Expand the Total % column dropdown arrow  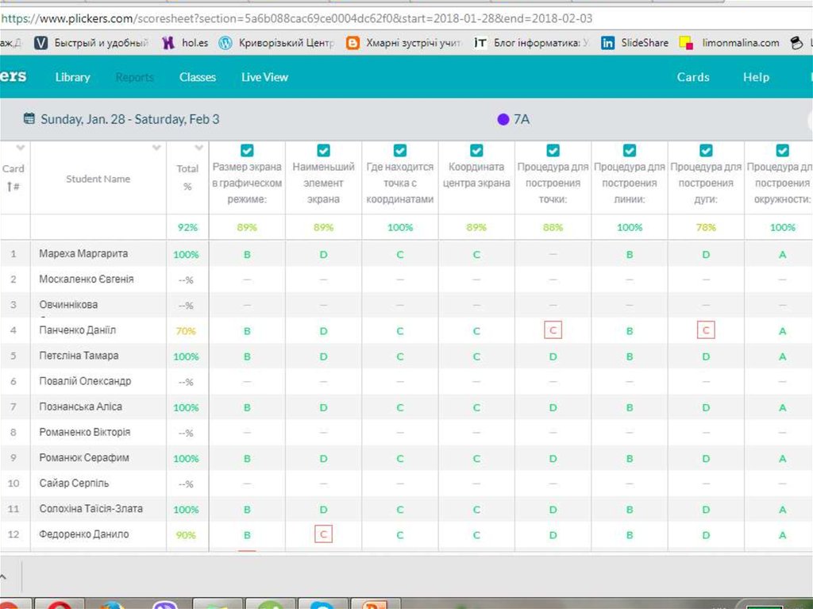pyautogui.click(x=198, y=148)
